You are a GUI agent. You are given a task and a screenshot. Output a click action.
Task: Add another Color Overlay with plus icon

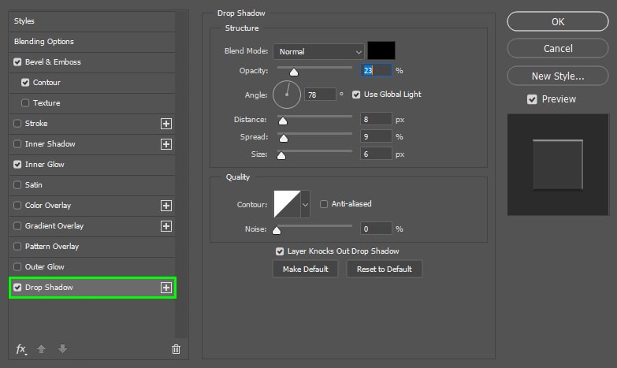(x=166, y=206)
